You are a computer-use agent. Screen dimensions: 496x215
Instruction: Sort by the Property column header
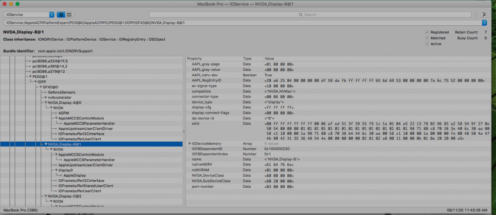click(194, 58)
